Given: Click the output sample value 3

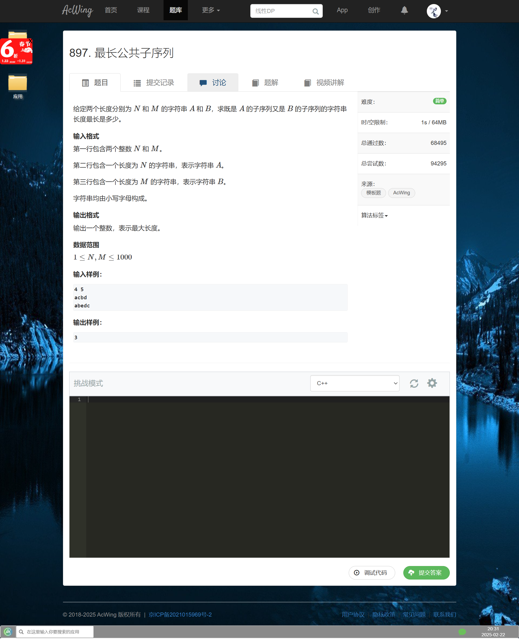Looking at the screenshot, I should [x=76, y=337].
